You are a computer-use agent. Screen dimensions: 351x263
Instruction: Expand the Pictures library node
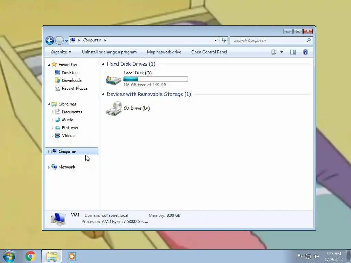(x=52, y=128)
